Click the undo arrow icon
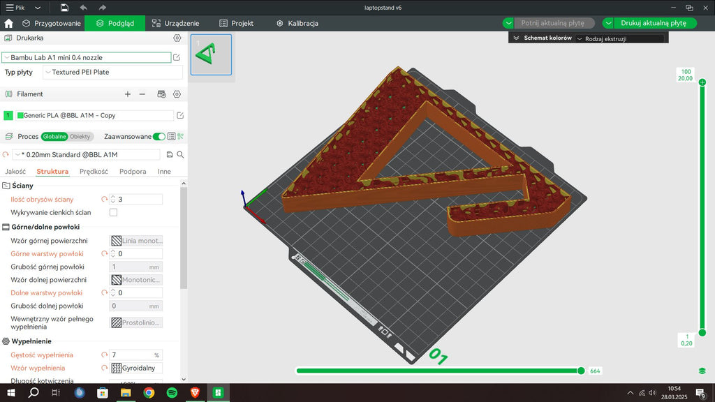Screen dimensions: 715x402 coord(84,8)
